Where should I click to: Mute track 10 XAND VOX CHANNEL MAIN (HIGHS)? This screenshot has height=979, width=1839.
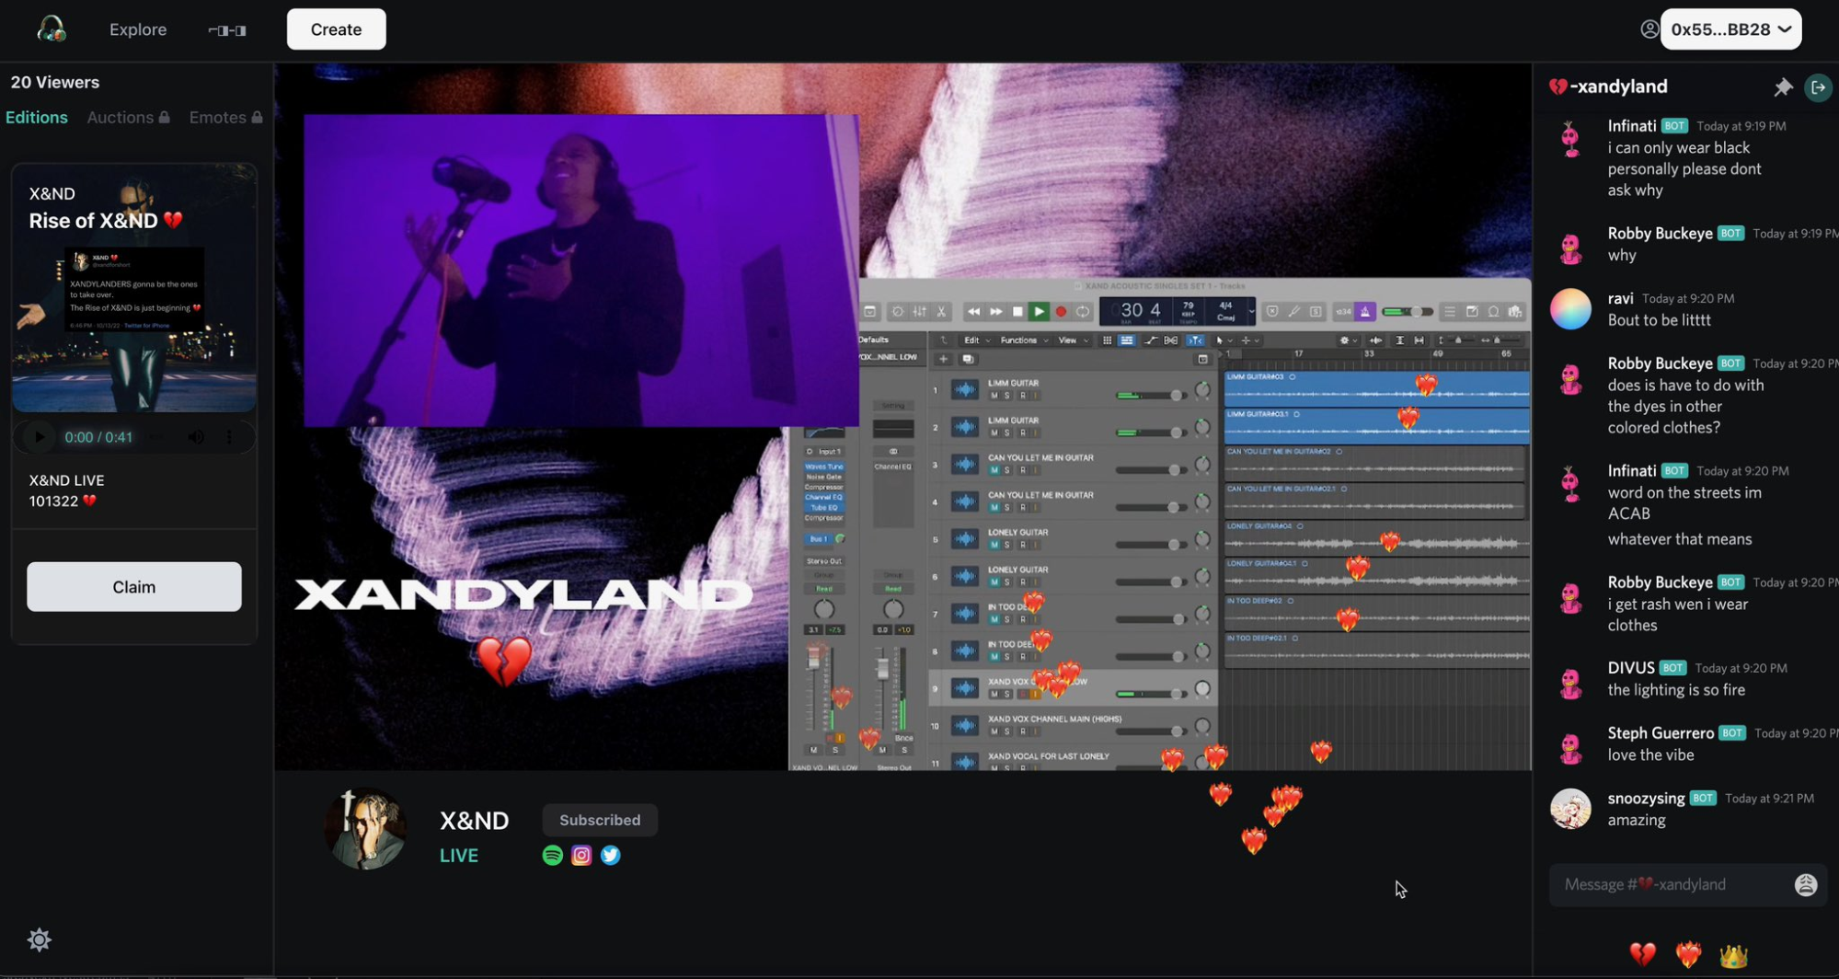pos(994,731)
